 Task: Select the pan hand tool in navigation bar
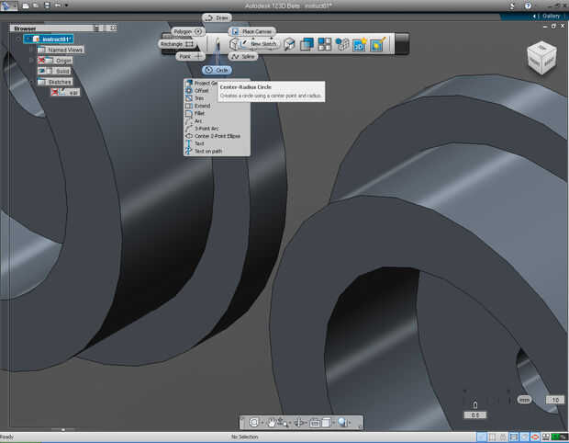(273, 423)
